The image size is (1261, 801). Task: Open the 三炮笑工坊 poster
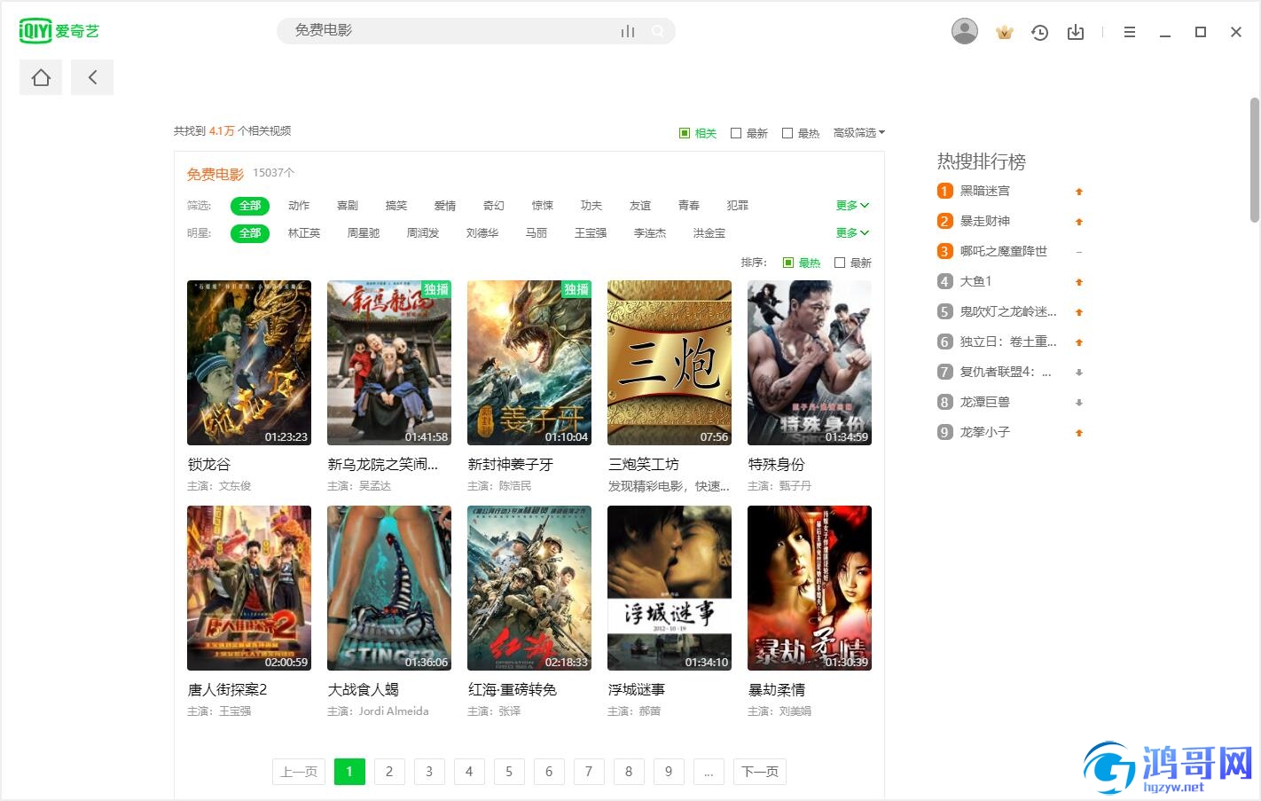coord(670,363)
